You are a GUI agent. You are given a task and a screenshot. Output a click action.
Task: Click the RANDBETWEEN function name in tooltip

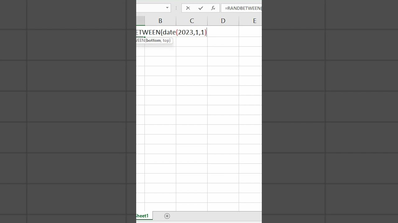(x=140, y=41)
